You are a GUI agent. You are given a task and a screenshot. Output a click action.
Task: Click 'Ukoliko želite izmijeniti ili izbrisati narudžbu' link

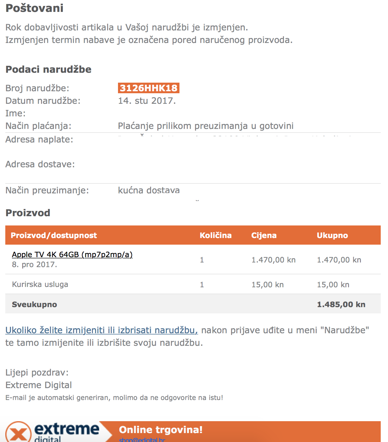(x=101, y=330)
